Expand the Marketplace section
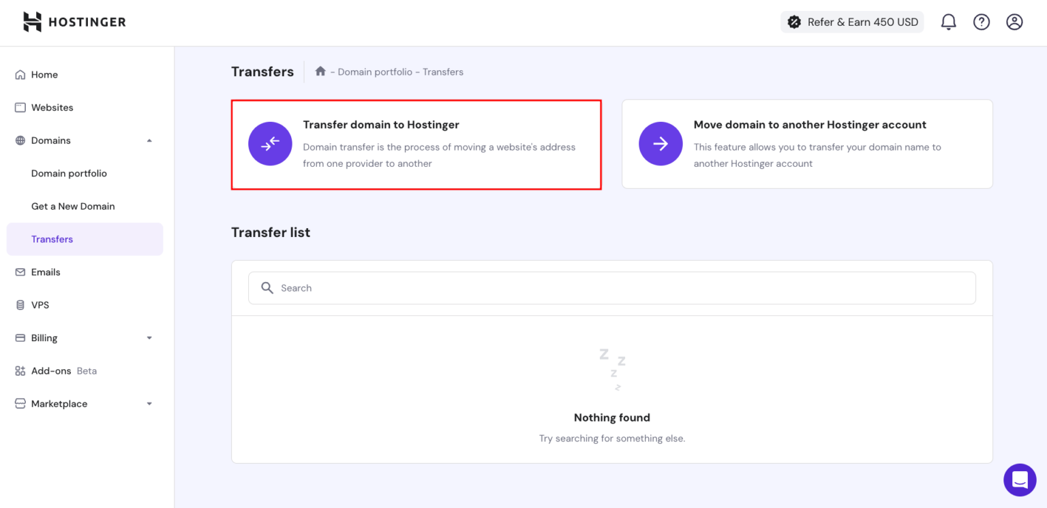The image size is (1047, 508). 149,403
